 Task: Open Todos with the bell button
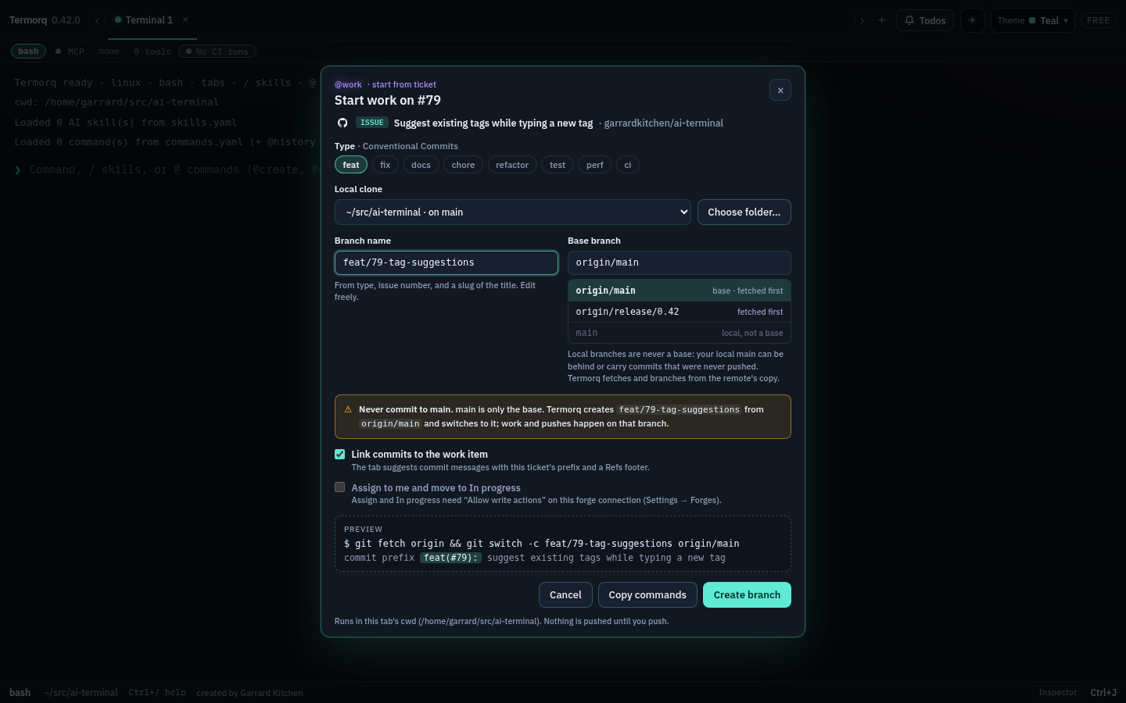925,20
